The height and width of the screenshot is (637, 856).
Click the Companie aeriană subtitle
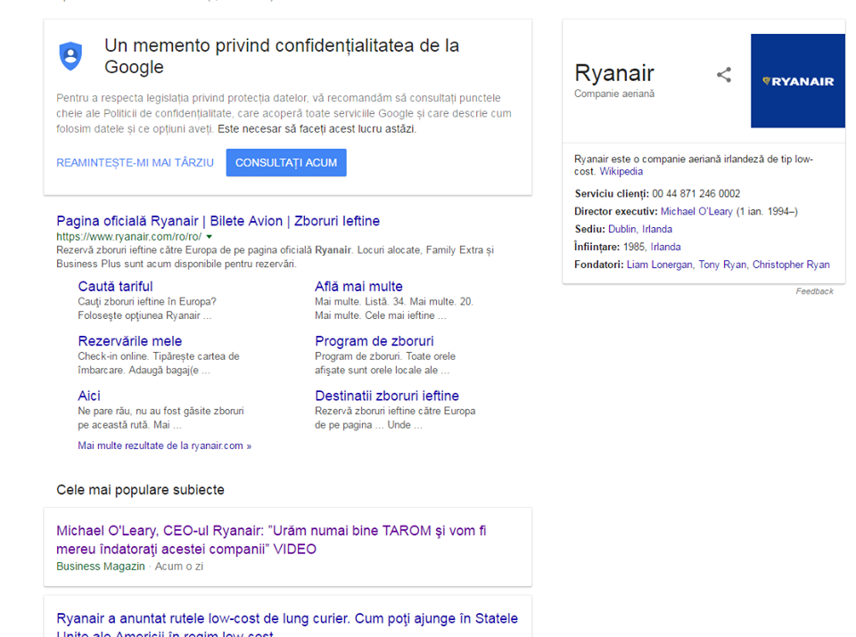point(614,94)
